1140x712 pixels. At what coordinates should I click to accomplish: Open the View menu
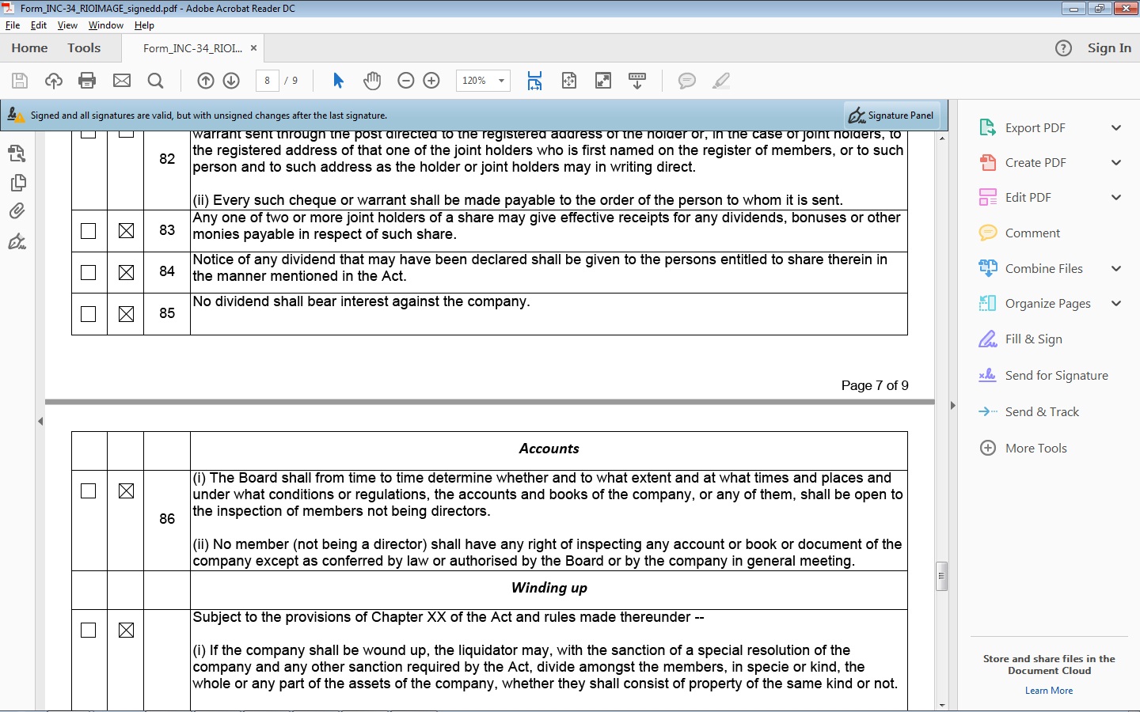point(67,25)
